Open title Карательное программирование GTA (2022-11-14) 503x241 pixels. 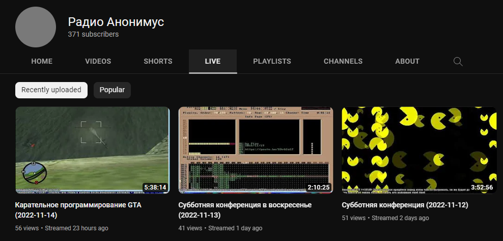tap(78, 210)
